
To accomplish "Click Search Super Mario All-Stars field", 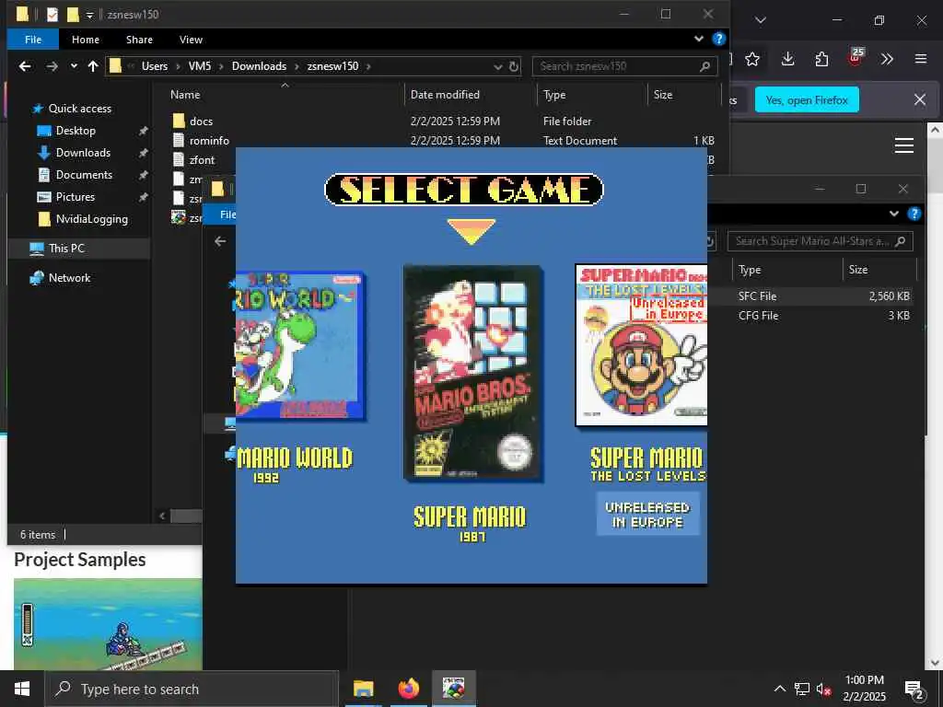I will pyautogui.click(x=821, y=241).
